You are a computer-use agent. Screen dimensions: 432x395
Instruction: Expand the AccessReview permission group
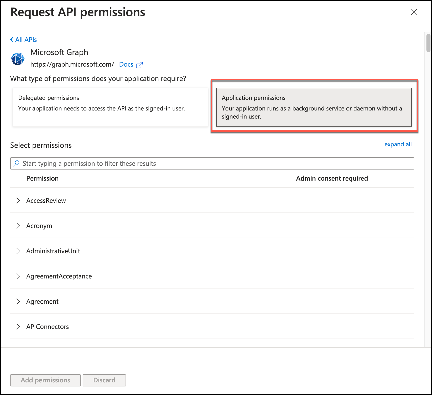(18, 201)
